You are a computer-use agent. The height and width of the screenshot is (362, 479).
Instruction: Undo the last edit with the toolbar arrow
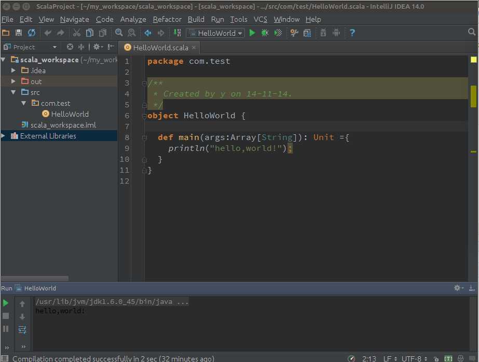click(48, 33)
